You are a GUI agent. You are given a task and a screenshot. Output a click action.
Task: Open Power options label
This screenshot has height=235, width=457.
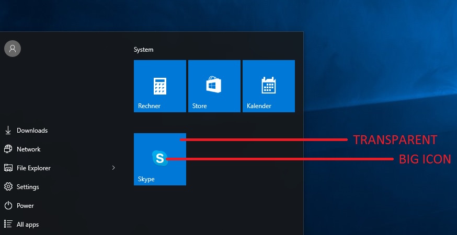(25, 206)
